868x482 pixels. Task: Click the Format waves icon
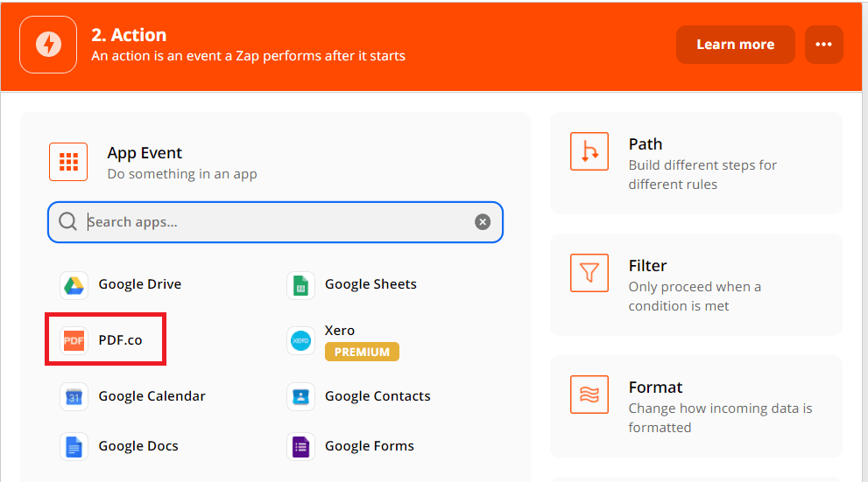(589, 395)
